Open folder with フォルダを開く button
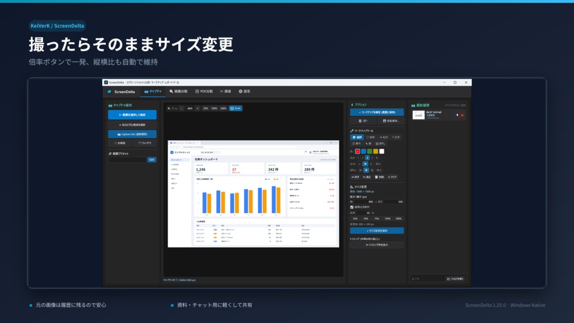The image size is (574, 323). (x=455, y=279)
